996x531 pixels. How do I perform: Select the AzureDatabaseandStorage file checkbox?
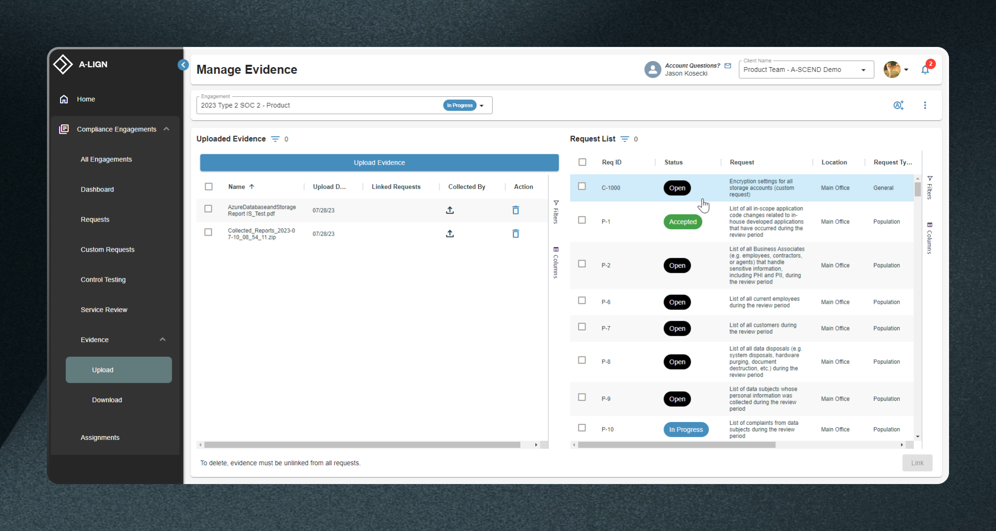[x=208, y=209]
